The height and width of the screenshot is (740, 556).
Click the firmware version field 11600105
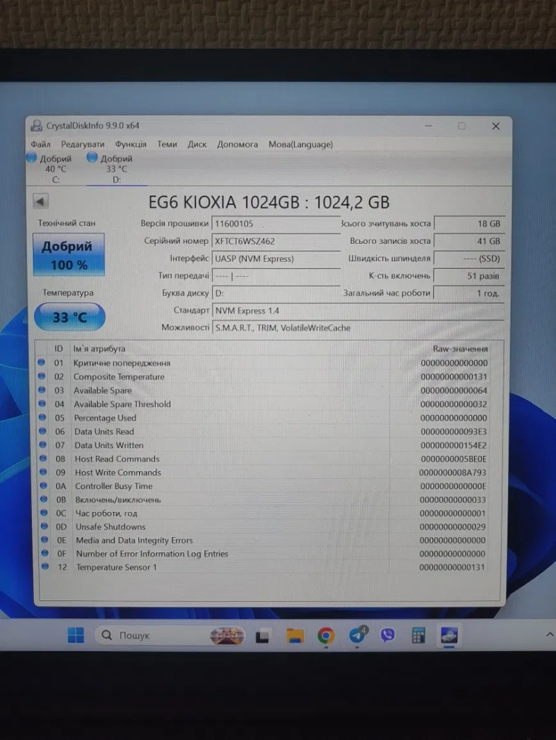pos(276,224)
